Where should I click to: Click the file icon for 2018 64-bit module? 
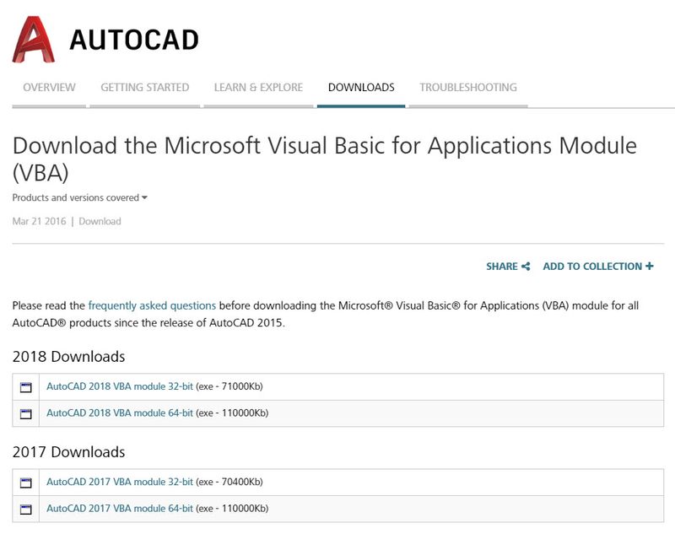(x=25, y=413)
